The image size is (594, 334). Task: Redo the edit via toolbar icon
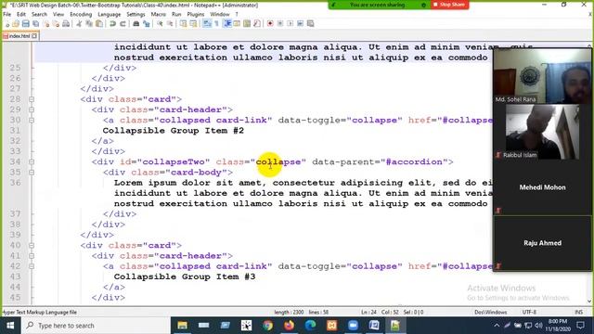(x=123, y=23)
